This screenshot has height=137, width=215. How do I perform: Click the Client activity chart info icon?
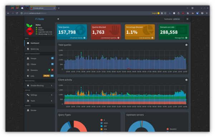186,80
